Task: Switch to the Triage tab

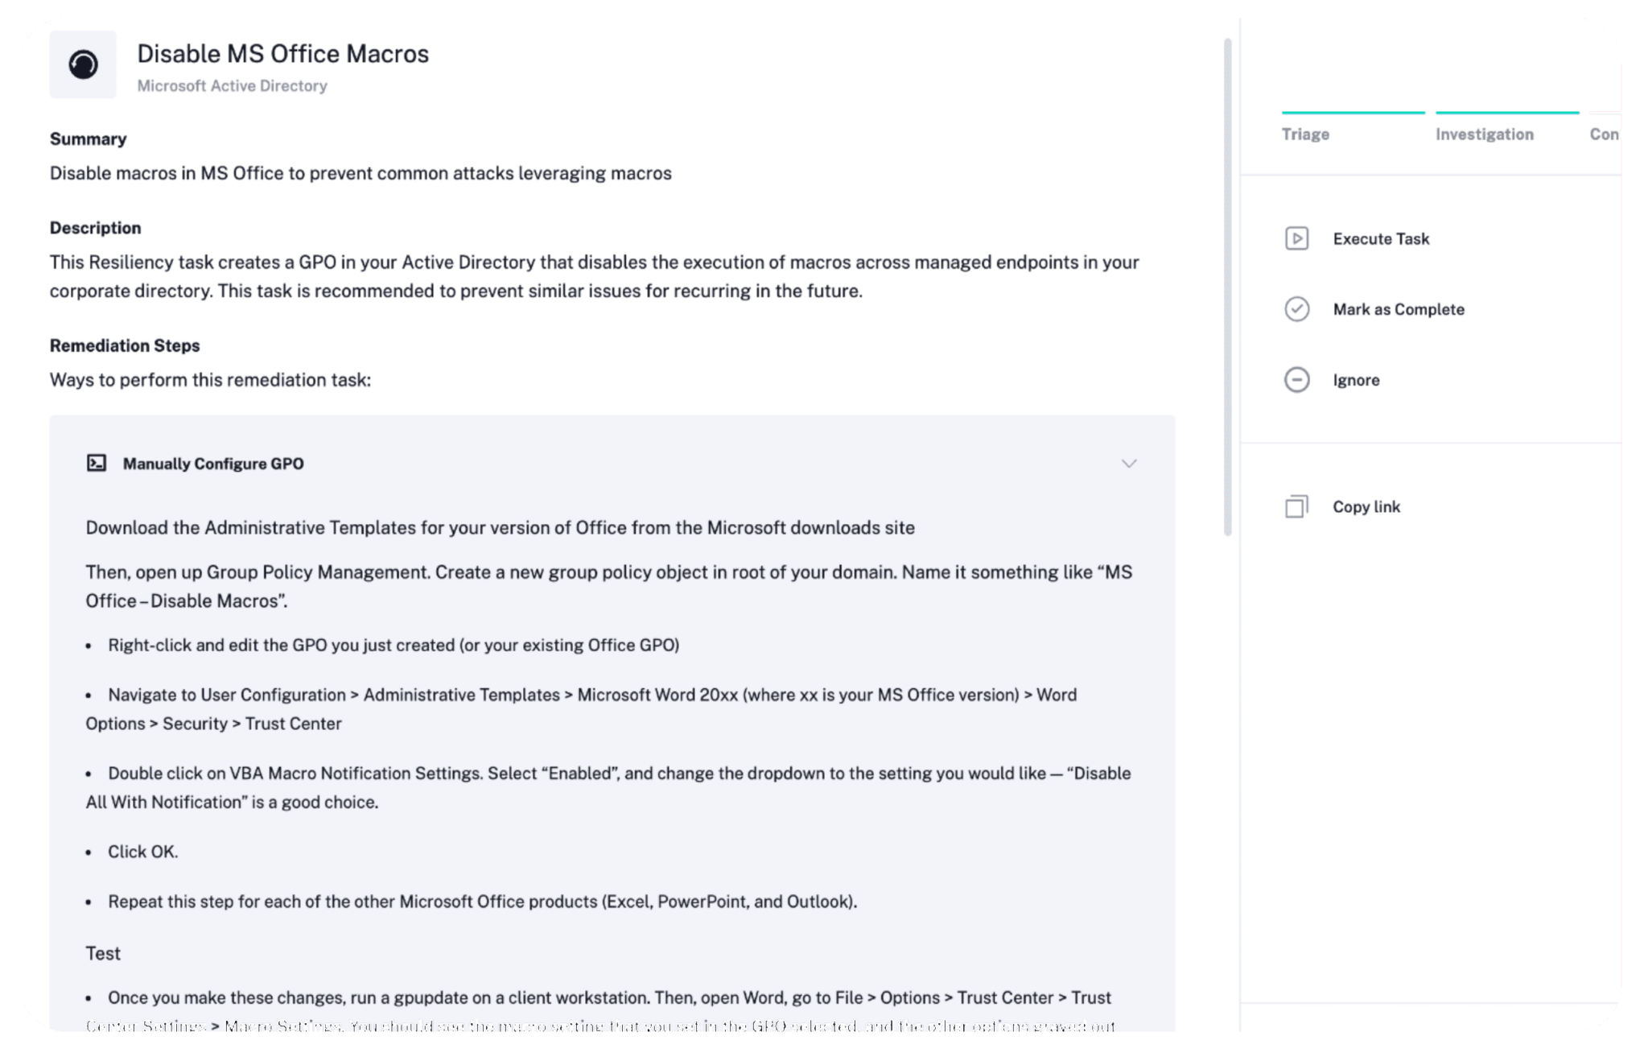Action: (1305, 134)
